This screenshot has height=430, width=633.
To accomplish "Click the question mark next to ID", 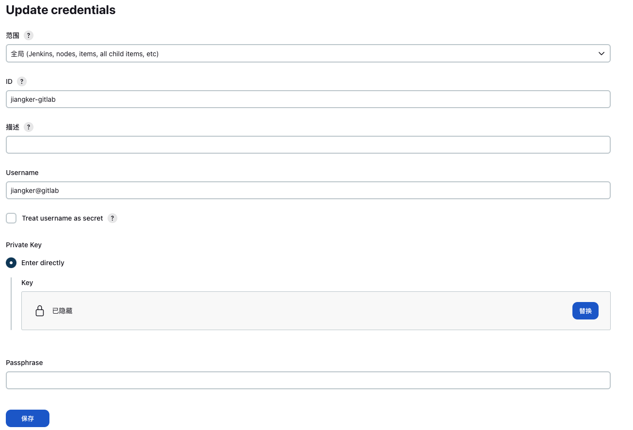I will [x=21, y=81].
